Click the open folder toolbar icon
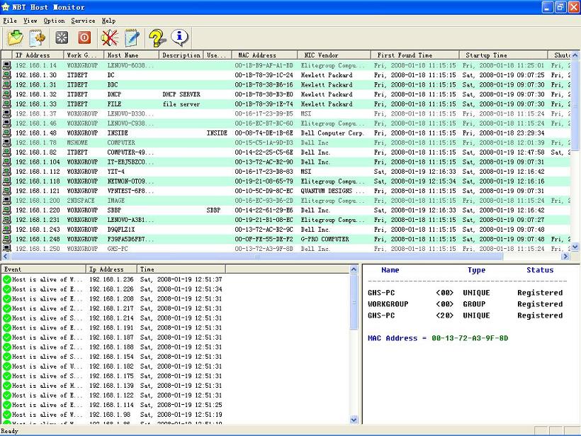The height and width of the screenshot is (436, 581). pos(14,38)
